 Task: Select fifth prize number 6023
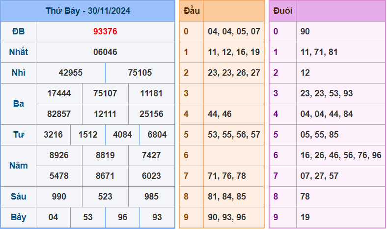[151, 176]
